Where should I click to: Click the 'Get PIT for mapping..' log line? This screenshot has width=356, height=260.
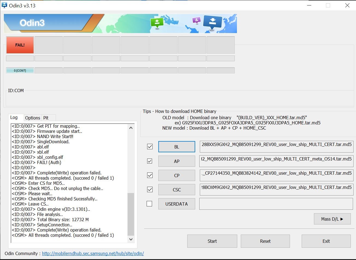[x=46, y=126]
